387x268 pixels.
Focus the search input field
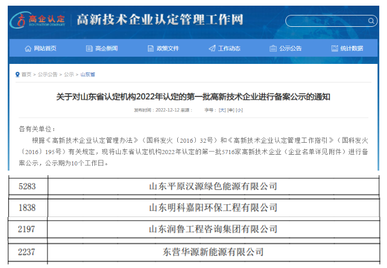tap(326, 21)
